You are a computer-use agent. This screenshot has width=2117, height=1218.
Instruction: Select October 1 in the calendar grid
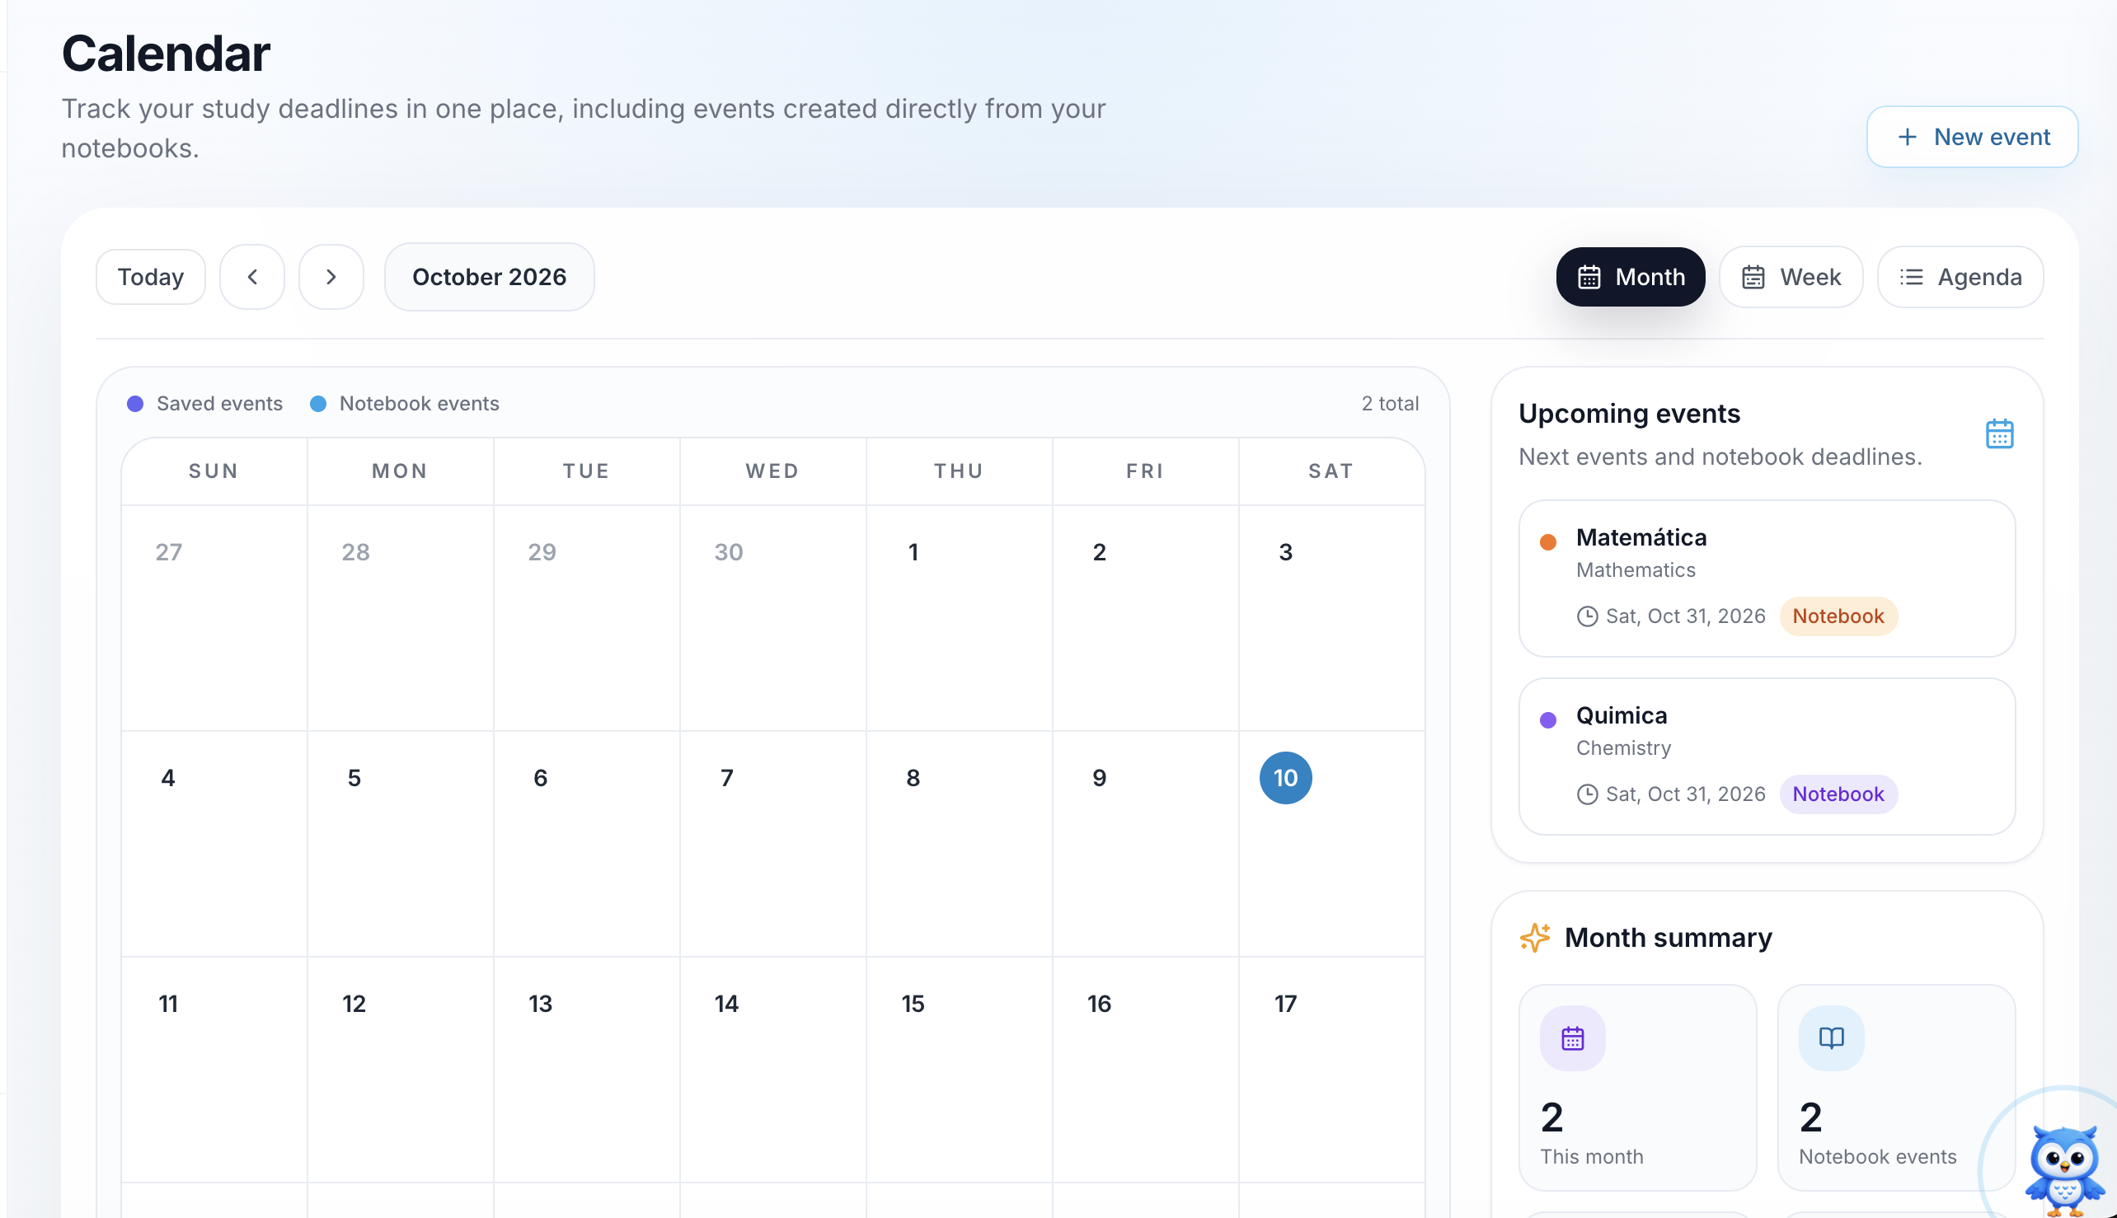(x=959, y=617)
